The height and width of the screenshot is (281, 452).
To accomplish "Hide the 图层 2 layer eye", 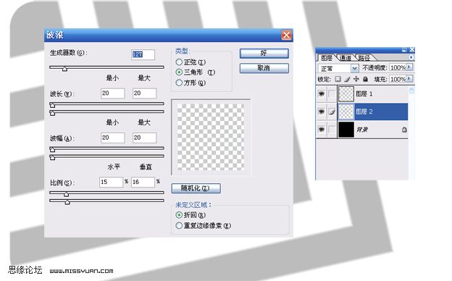I will (322, 112).
